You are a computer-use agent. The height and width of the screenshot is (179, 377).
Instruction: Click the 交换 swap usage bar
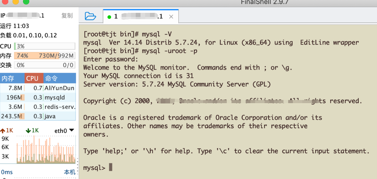click(x=44, y=65)
